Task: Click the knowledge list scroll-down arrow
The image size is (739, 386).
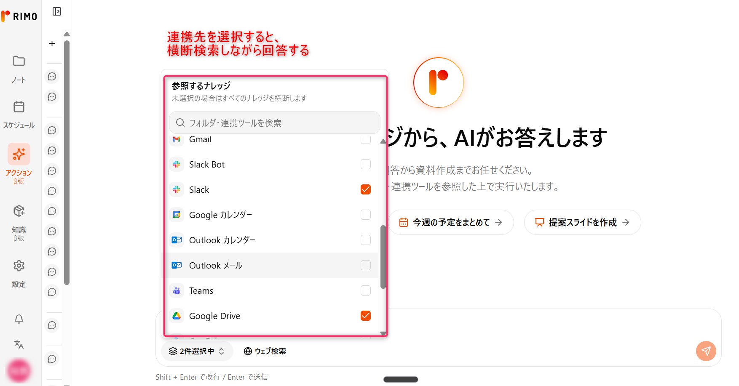Action: 383,333
